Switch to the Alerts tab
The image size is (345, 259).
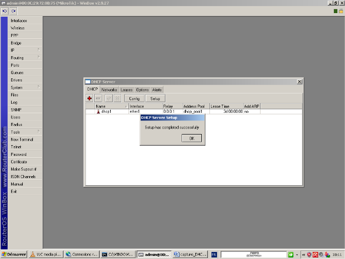pyautogui.click(x=157, y=90)
